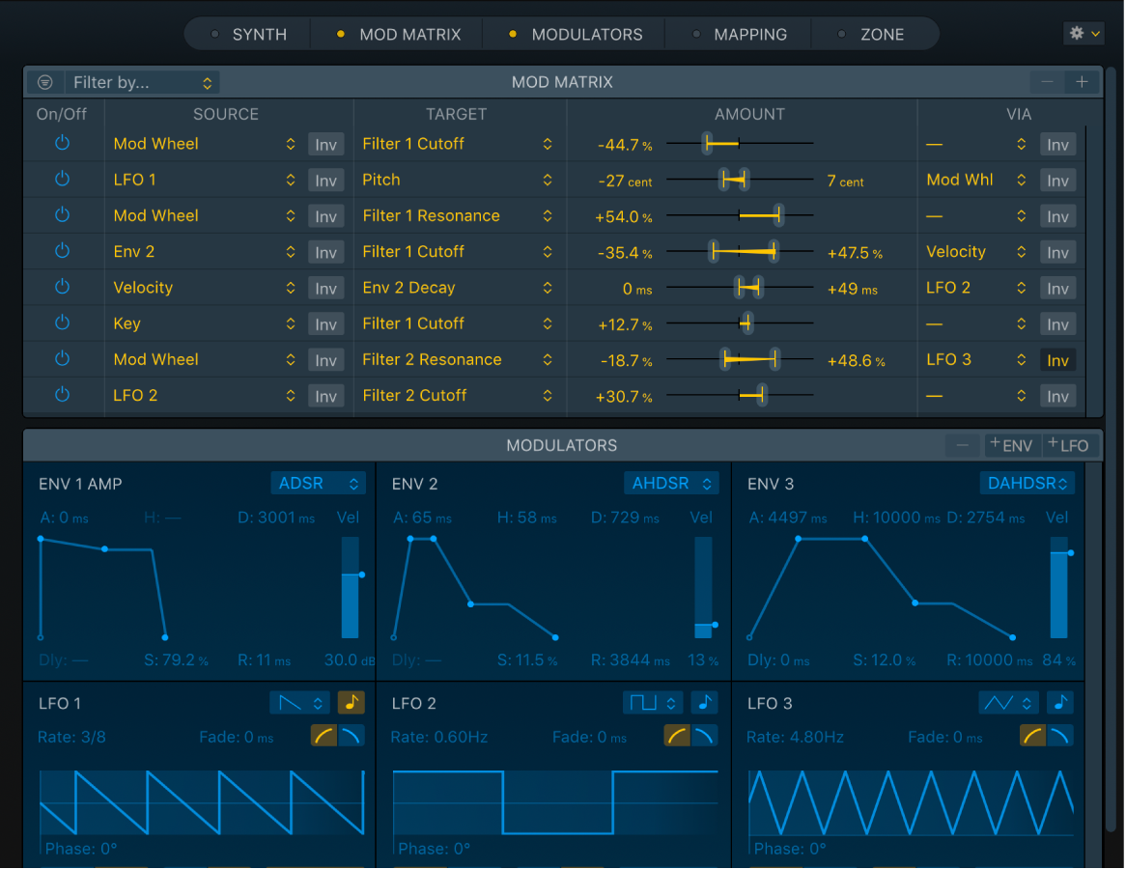Image resolution: width=1126 pixels, height=869 pixels.
Task: Click the note sync icon on LFO 3
Action: [1059, 703]
